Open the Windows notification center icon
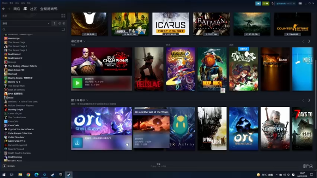317x178 pixels. [x=311, y=175]
